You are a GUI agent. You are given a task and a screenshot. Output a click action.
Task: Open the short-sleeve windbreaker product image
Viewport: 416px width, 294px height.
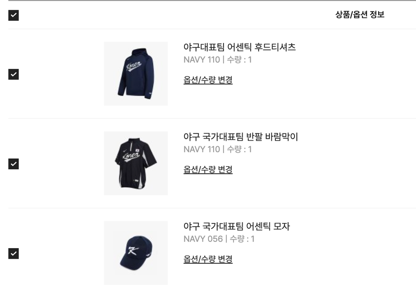pyautogui.click(x=136, y=163)
